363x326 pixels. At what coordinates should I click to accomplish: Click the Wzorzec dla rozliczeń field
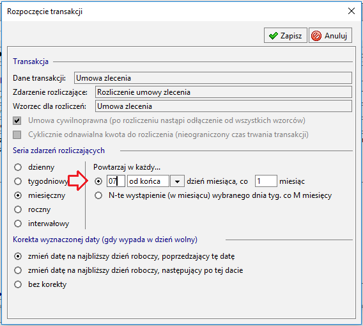[224, 106]
